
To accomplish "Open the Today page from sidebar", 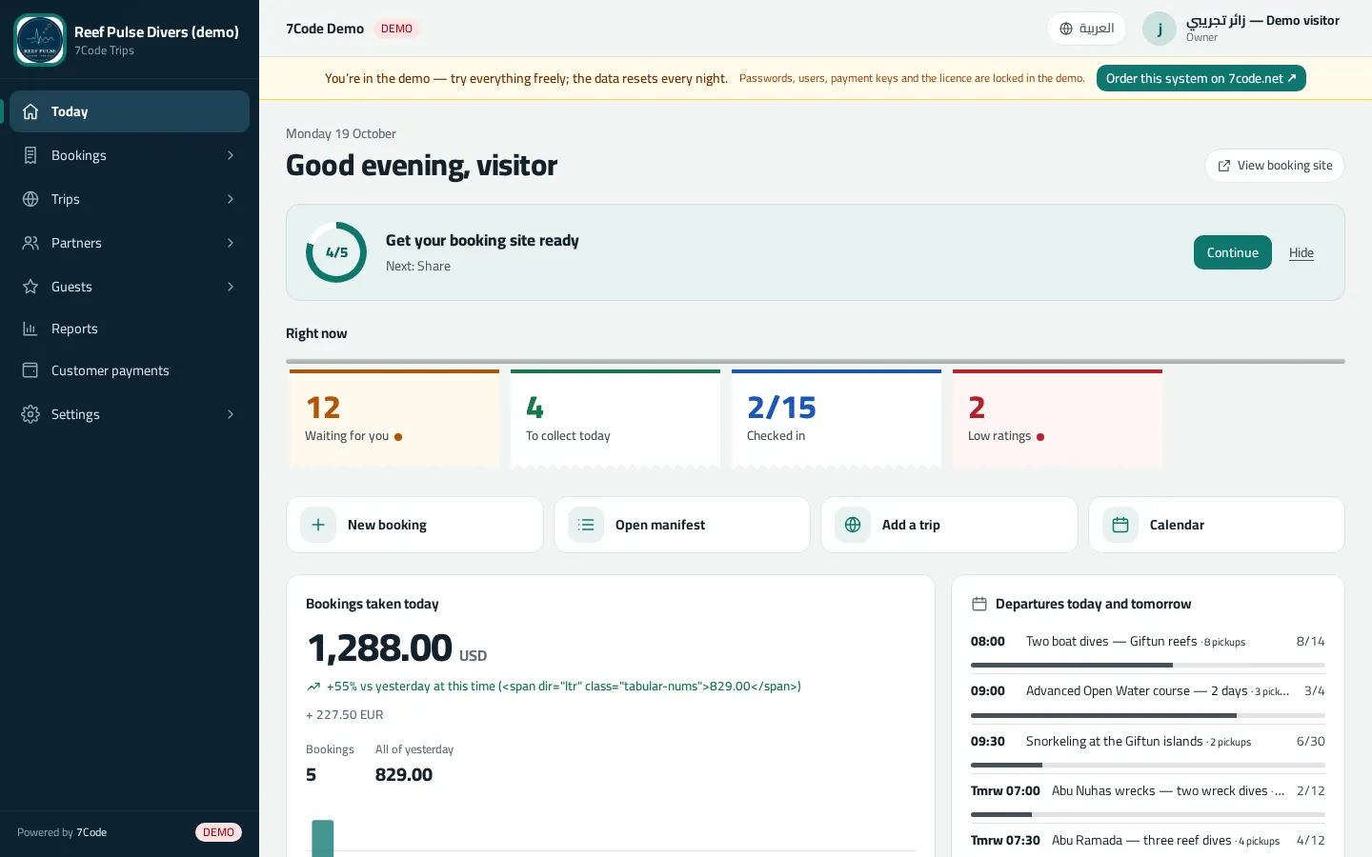I will [130, 111].
